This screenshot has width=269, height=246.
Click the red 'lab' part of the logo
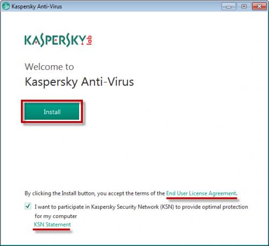[89, 40]
